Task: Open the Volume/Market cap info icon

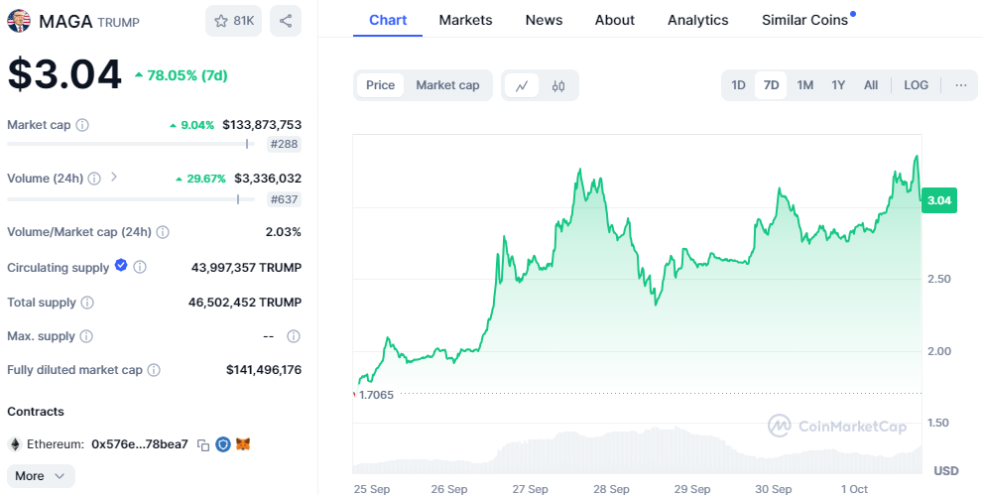Action: point(163,232)
